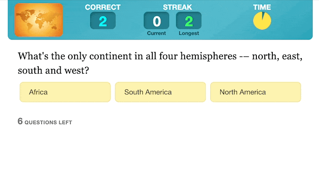Click the QUESTIONS LEFT text
Image resolution: width=319 pixels, height=179 pixels.
[x=48, y=123]
